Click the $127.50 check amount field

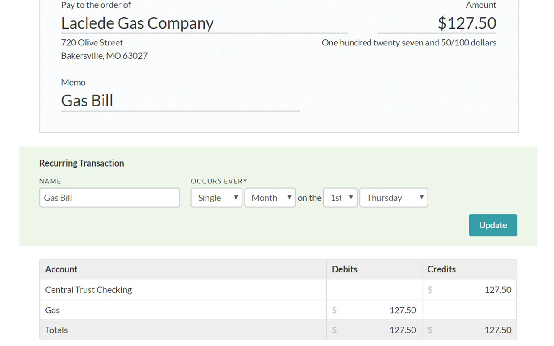pyautogui.click(x=437, y=23)
